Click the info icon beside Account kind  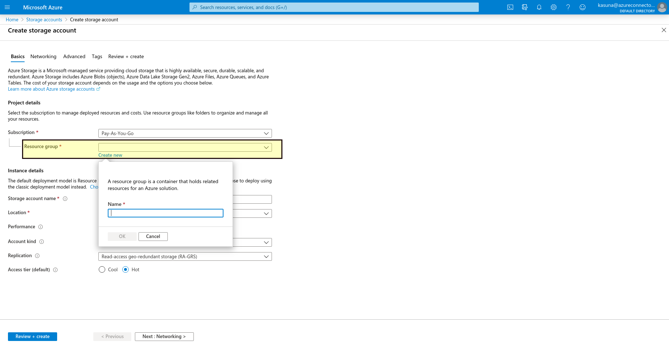pos(42,242)
